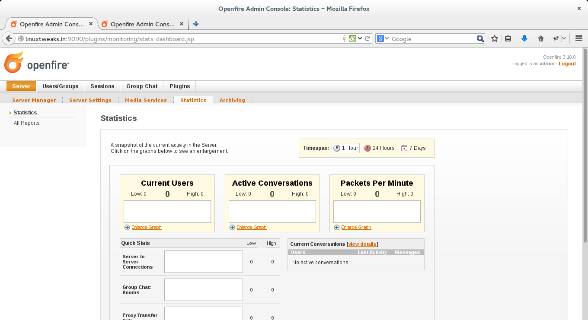Go to Server Settings subtab
The image size is (588, 320).
90,100
